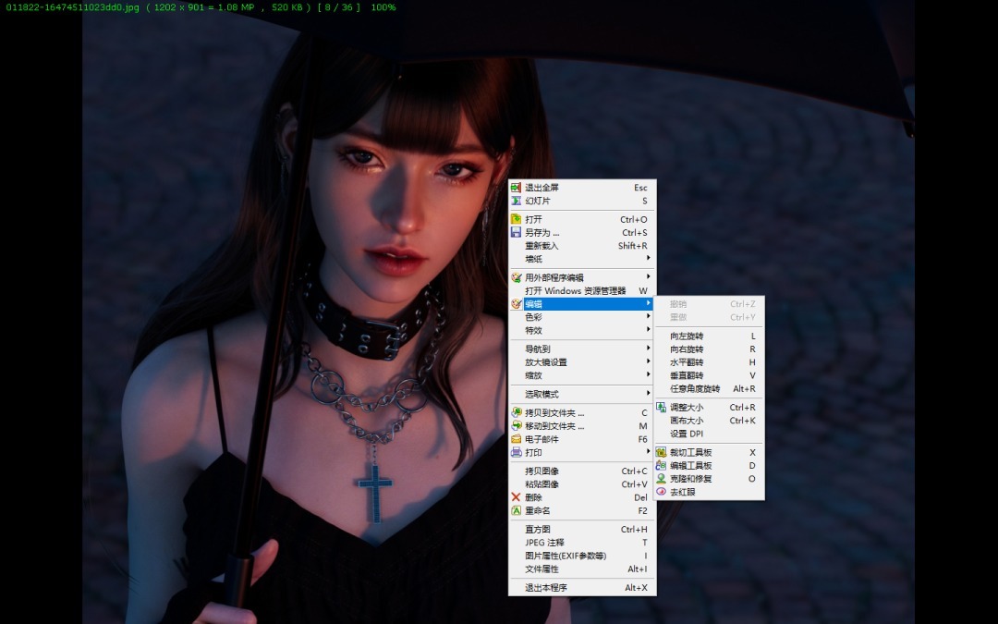The image size is (998, 624).
Task: Click the 另存为 floppy disk icon
Action: (x=516, y=233)
